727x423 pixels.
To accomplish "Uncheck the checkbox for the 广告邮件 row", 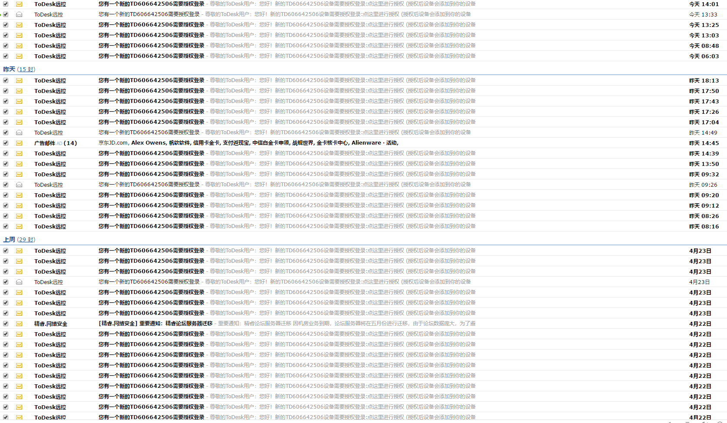I will click(6, 143).
